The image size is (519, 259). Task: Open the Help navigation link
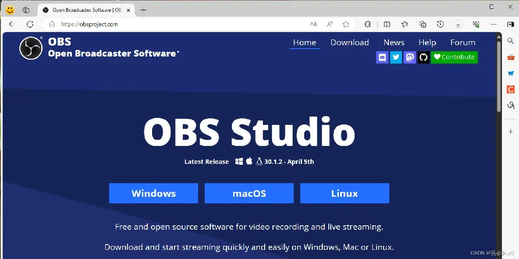pos(427,43)
